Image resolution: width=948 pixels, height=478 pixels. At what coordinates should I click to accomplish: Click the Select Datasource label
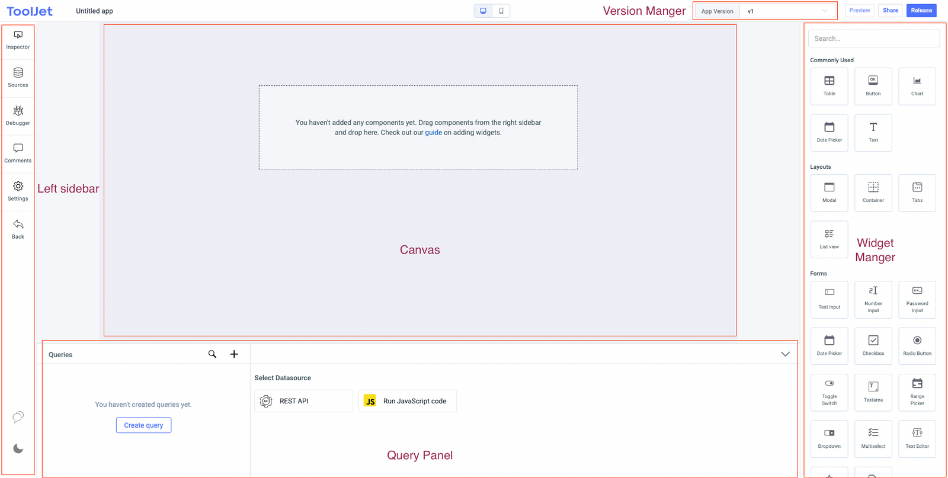pos(283,378)
